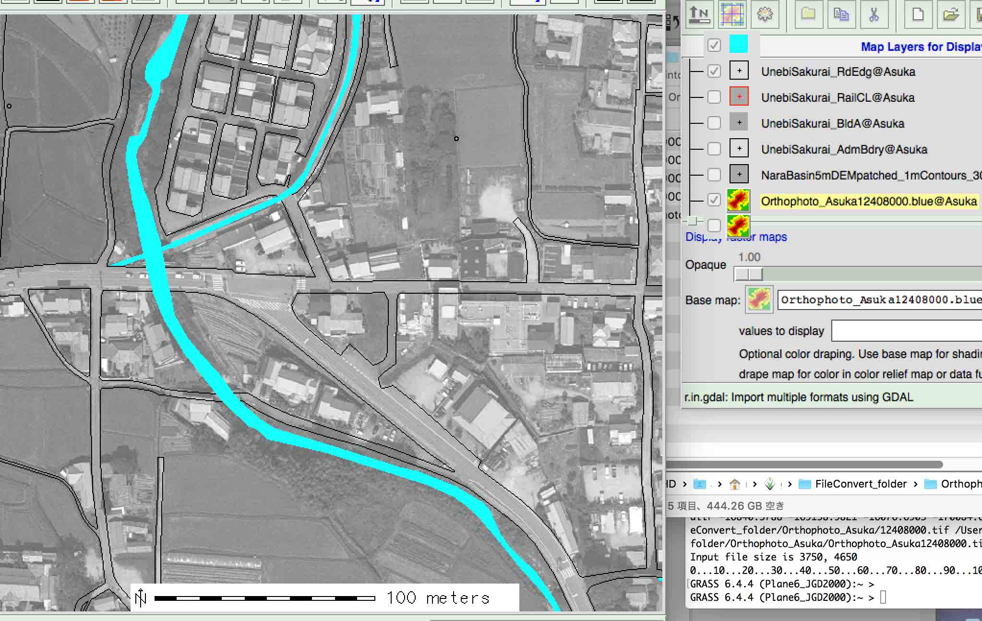Open an existing workspace (open folder icon)

[950, 14]
